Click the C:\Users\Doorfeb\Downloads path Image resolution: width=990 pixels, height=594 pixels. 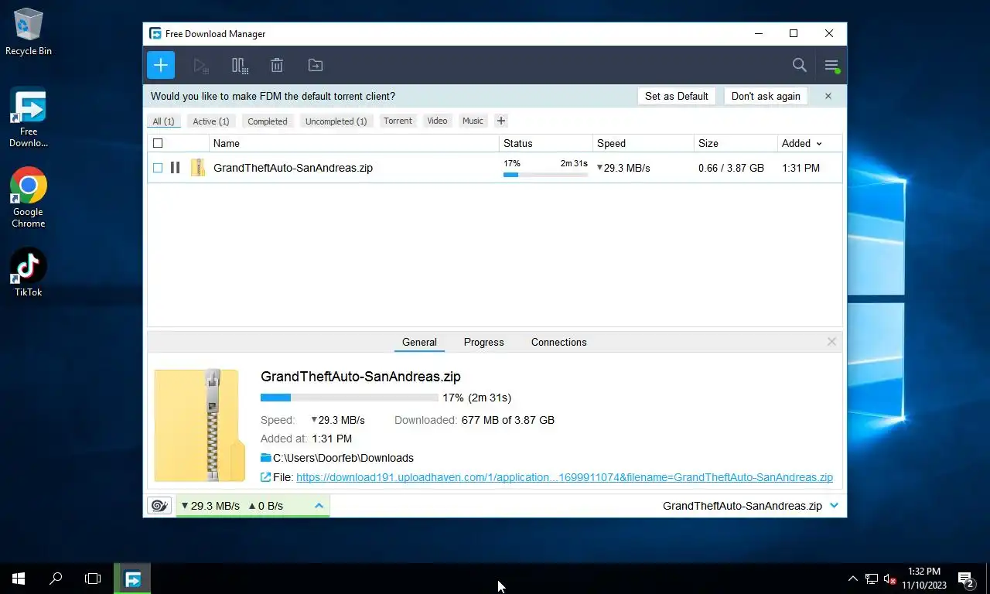click(343, 458)
